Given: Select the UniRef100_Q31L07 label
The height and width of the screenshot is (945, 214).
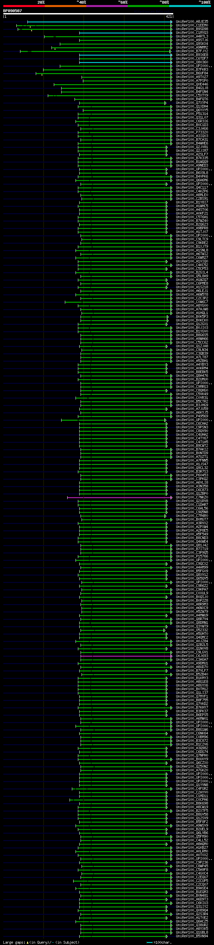Looking at the screenshot, I should [192, 117].
